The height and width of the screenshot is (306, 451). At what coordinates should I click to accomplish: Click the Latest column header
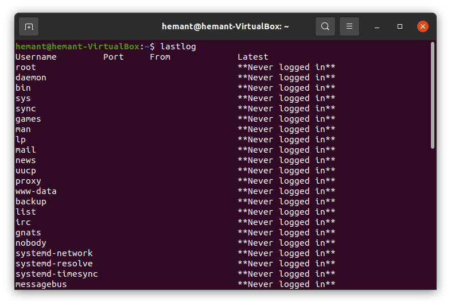pos(253,57)
